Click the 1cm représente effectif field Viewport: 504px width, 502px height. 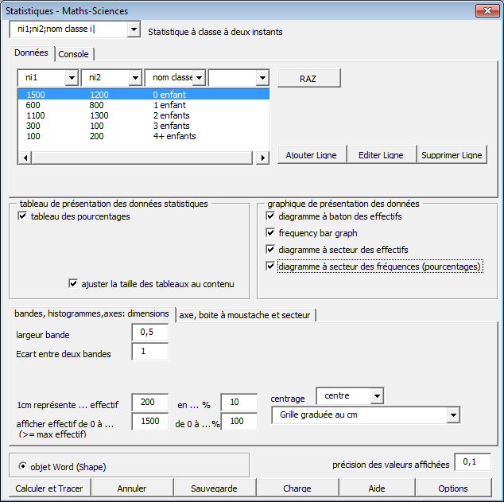click(x=150, y=402)
